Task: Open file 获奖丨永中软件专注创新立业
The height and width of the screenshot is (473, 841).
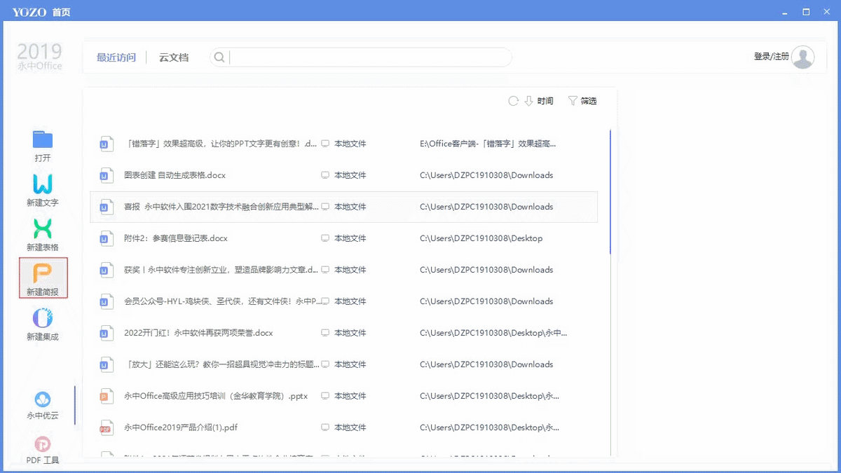Action: tap(221, 270)
